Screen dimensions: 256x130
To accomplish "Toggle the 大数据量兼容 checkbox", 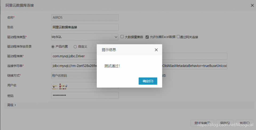I will tap(122, 37).
